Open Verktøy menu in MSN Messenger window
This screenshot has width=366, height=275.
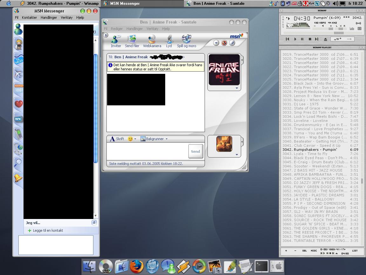[x=66, y=18]
